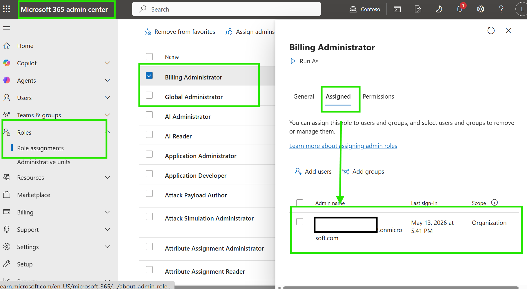This screenshot has height=289, width=527.
Task: Toggle the navigation menu hamburger icon
Action: (x=7, y=28)
